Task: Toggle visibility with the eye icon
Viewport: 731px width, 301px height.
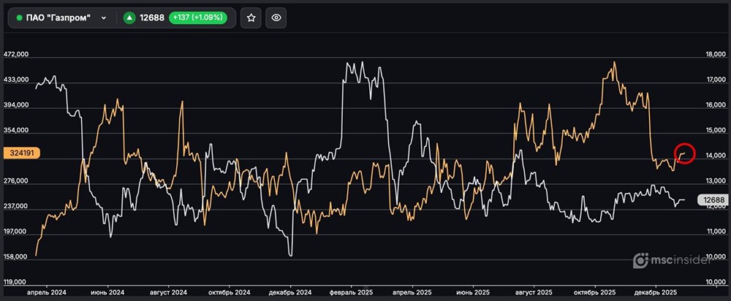Action: click(x=276, y=18)
